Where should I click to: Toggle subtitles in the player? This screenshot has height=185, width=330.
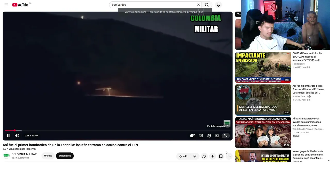pos(201,136)
